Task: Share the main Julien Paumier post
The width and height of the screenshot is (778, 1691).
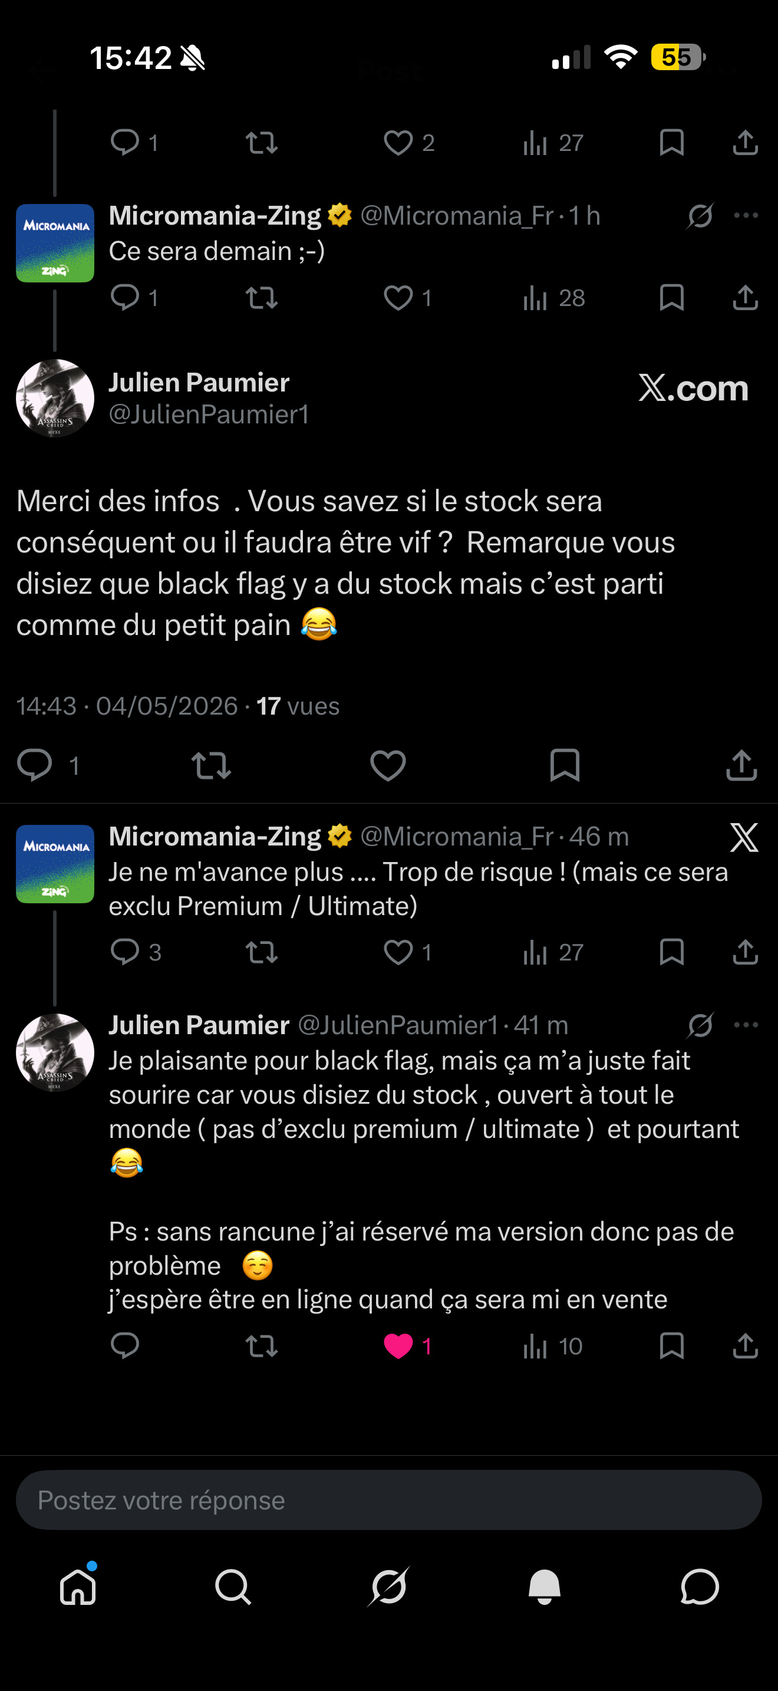Action: 742,765
